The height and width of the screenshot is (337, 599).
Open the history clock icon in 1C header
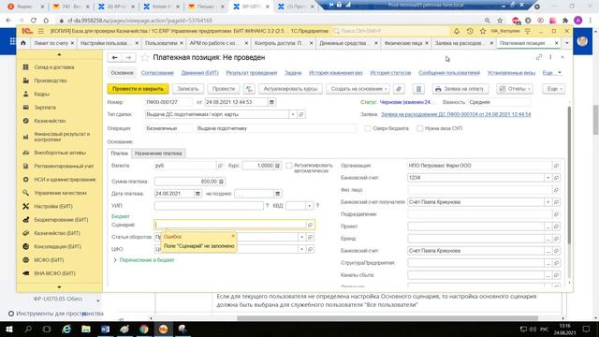470,31
